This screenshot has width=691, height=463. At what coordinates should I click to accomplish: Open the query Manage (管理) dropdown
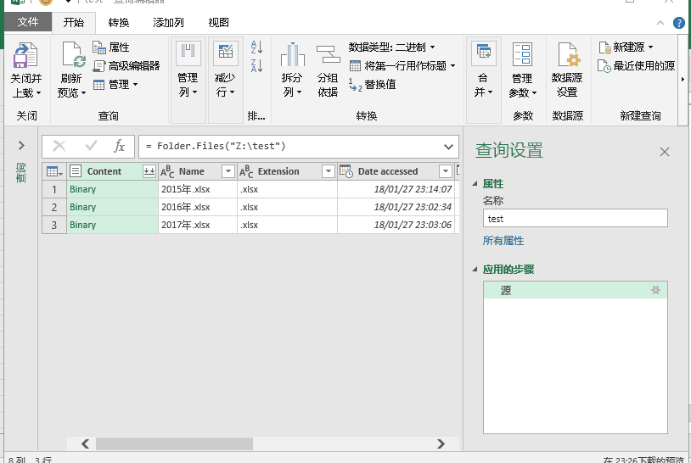(116, 84)
